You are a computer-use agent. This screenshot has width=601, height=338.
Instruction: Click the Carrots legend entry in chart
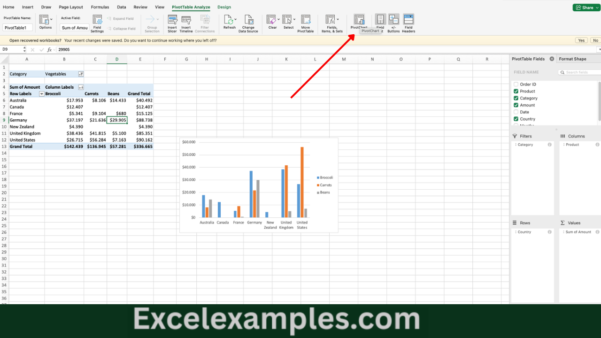point(324,185)
